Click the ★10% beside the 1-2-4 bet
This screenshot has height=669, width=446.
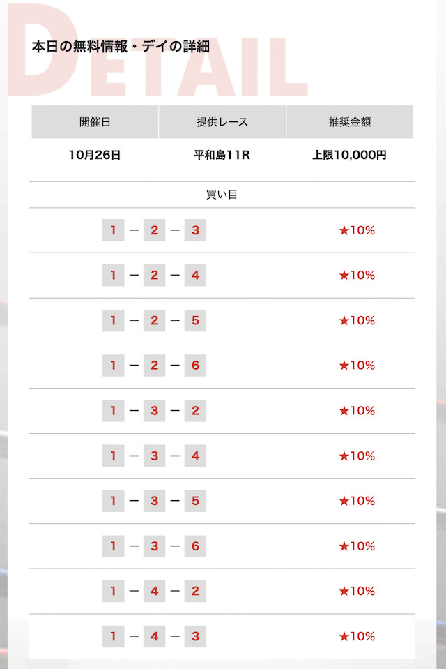pyautogui.click(x=357, y=276)
